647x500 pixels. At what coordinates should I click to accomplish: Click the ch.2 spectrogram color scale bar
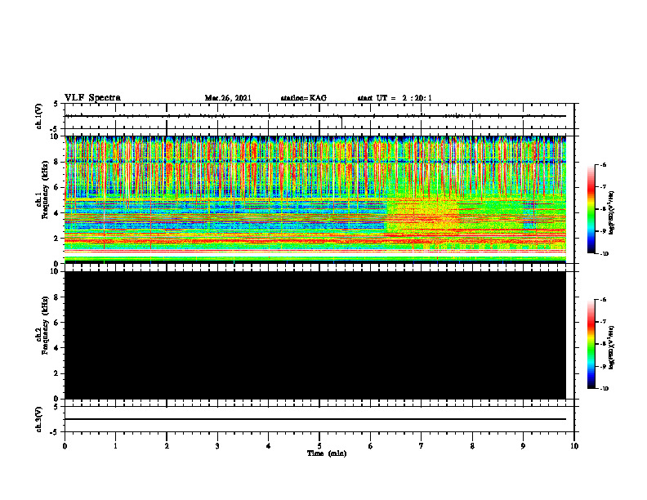pos(591,344)
